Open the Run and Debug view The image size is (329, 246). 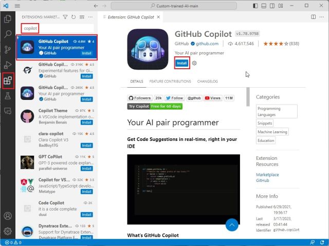coord(8,65)
